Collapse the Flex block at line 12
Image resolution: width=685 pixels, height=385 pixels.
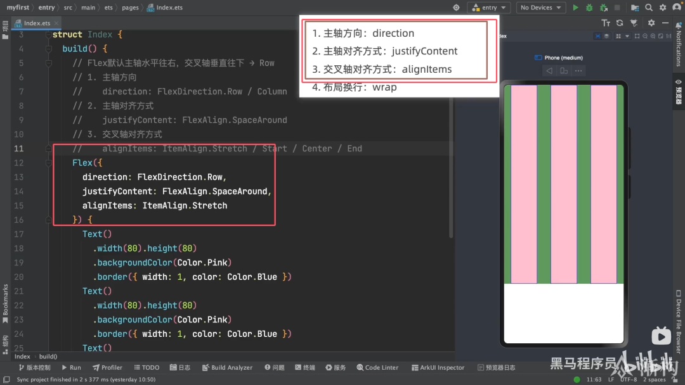pyautogui.click(x=48, y=163)
